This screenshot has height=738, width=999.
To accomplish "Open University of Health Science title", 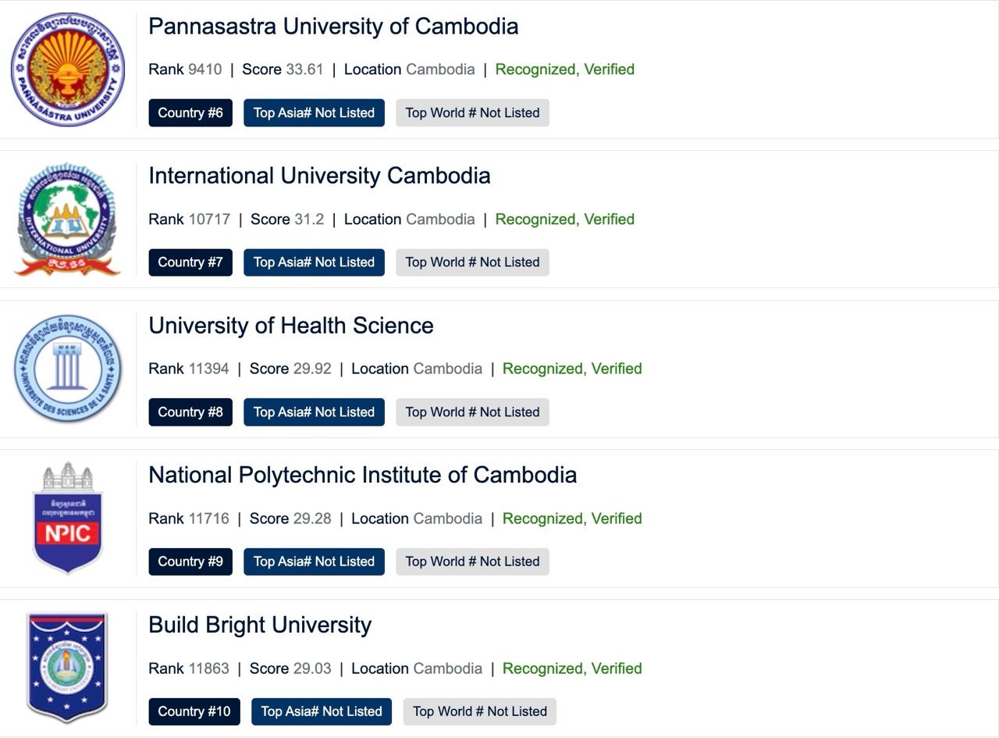I will coord(290,326).
